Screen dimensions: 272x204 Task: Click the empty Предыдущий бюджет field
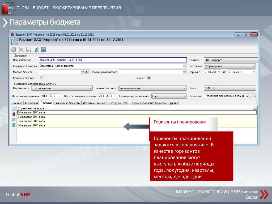(151, 72)
